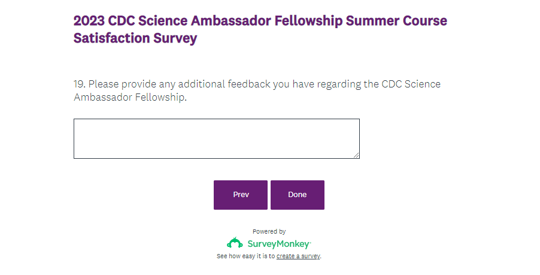Click the SurveyMonkey monkey logo icon

point(235,243)
